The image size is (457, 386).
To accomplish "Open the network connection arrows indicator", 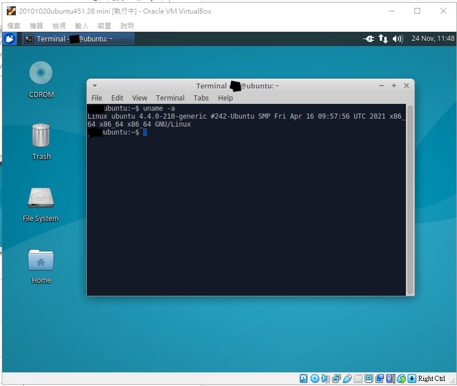I will pyautogui.click(x=383, y=39).
